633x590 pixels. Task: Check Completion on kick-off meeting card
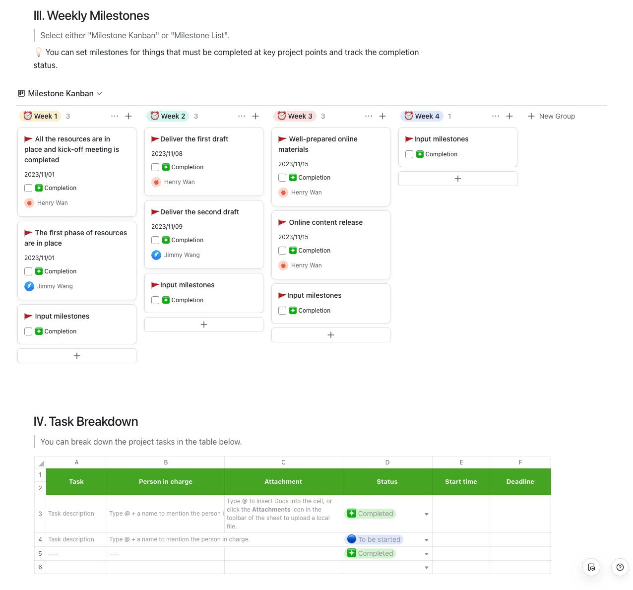tap(28, 188)
